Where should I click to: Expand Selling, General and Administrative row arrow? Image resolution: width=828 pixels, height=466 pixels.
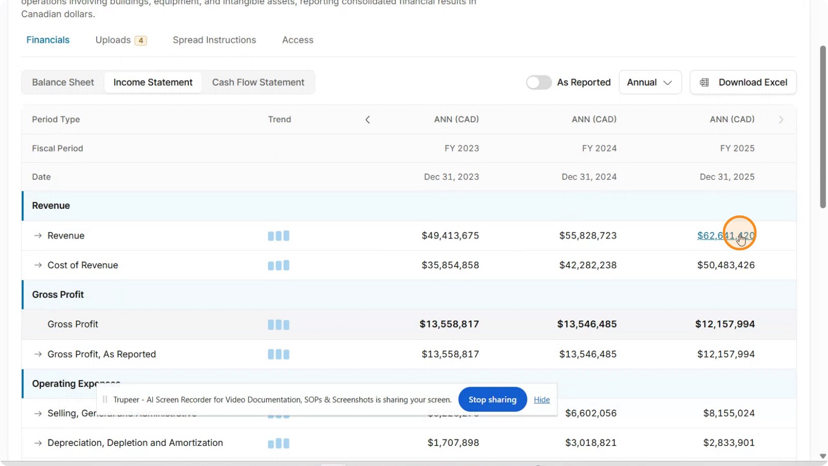[38, 413]
